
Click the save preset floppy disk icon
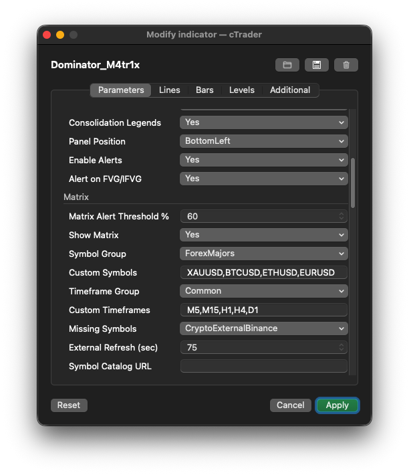click(x=316, y=65)
